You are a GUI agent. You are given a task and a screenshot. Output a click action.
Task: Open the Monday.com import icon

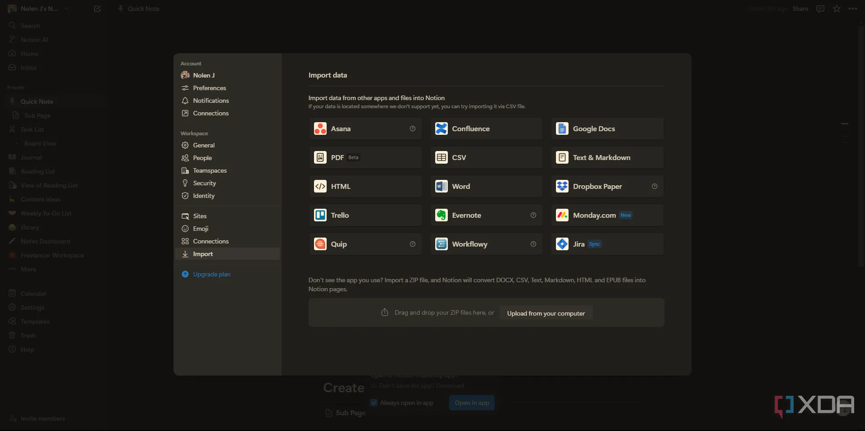tap(562, 215)
